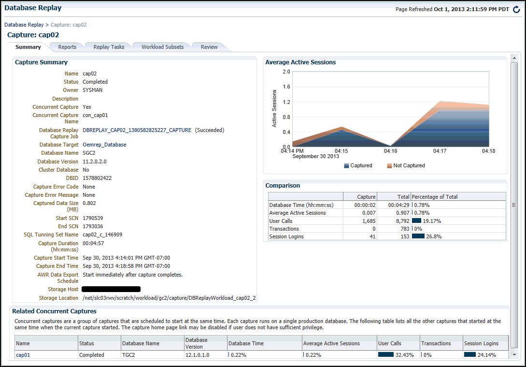526x367 pixels.
Task: Switch to the Reports tab
Action: (67, 47)
